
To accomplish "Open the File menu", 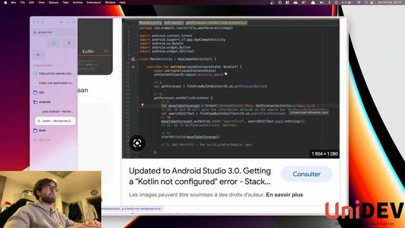I will click(23, 3).
